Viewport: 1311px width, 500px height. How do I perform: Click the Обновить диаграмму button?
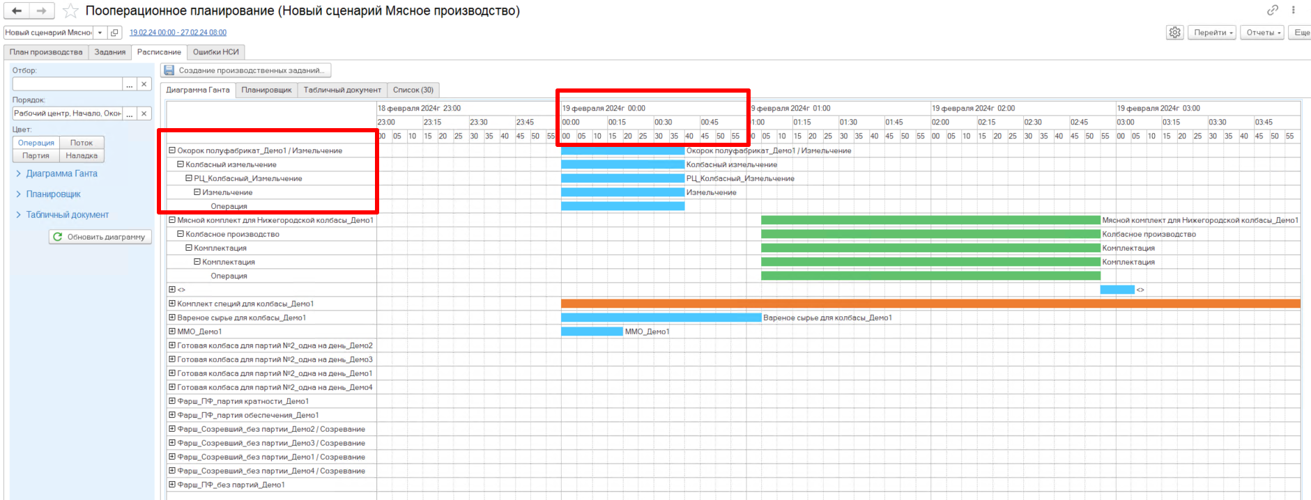(x=100, y=237)
